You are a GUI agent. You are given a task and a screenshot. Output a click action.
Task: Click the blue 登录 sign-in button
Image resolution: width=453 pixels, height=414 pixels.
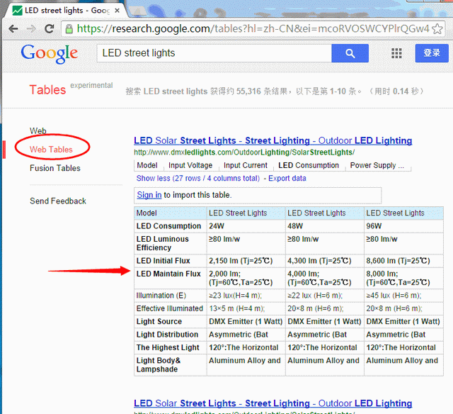click(431, 54)
